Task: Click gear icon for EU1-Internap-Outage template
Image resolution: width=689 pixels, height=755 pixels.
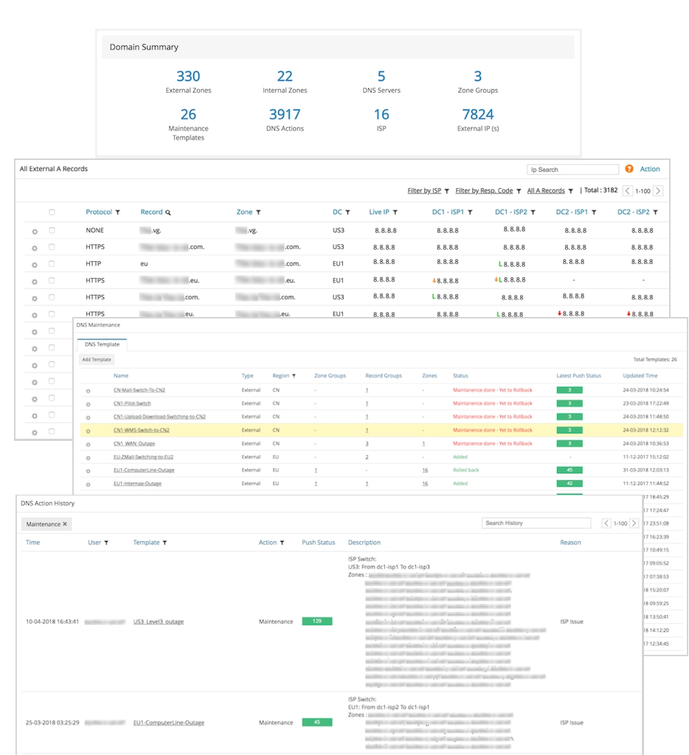Action: pyautogui.click(x=88, y=484)
